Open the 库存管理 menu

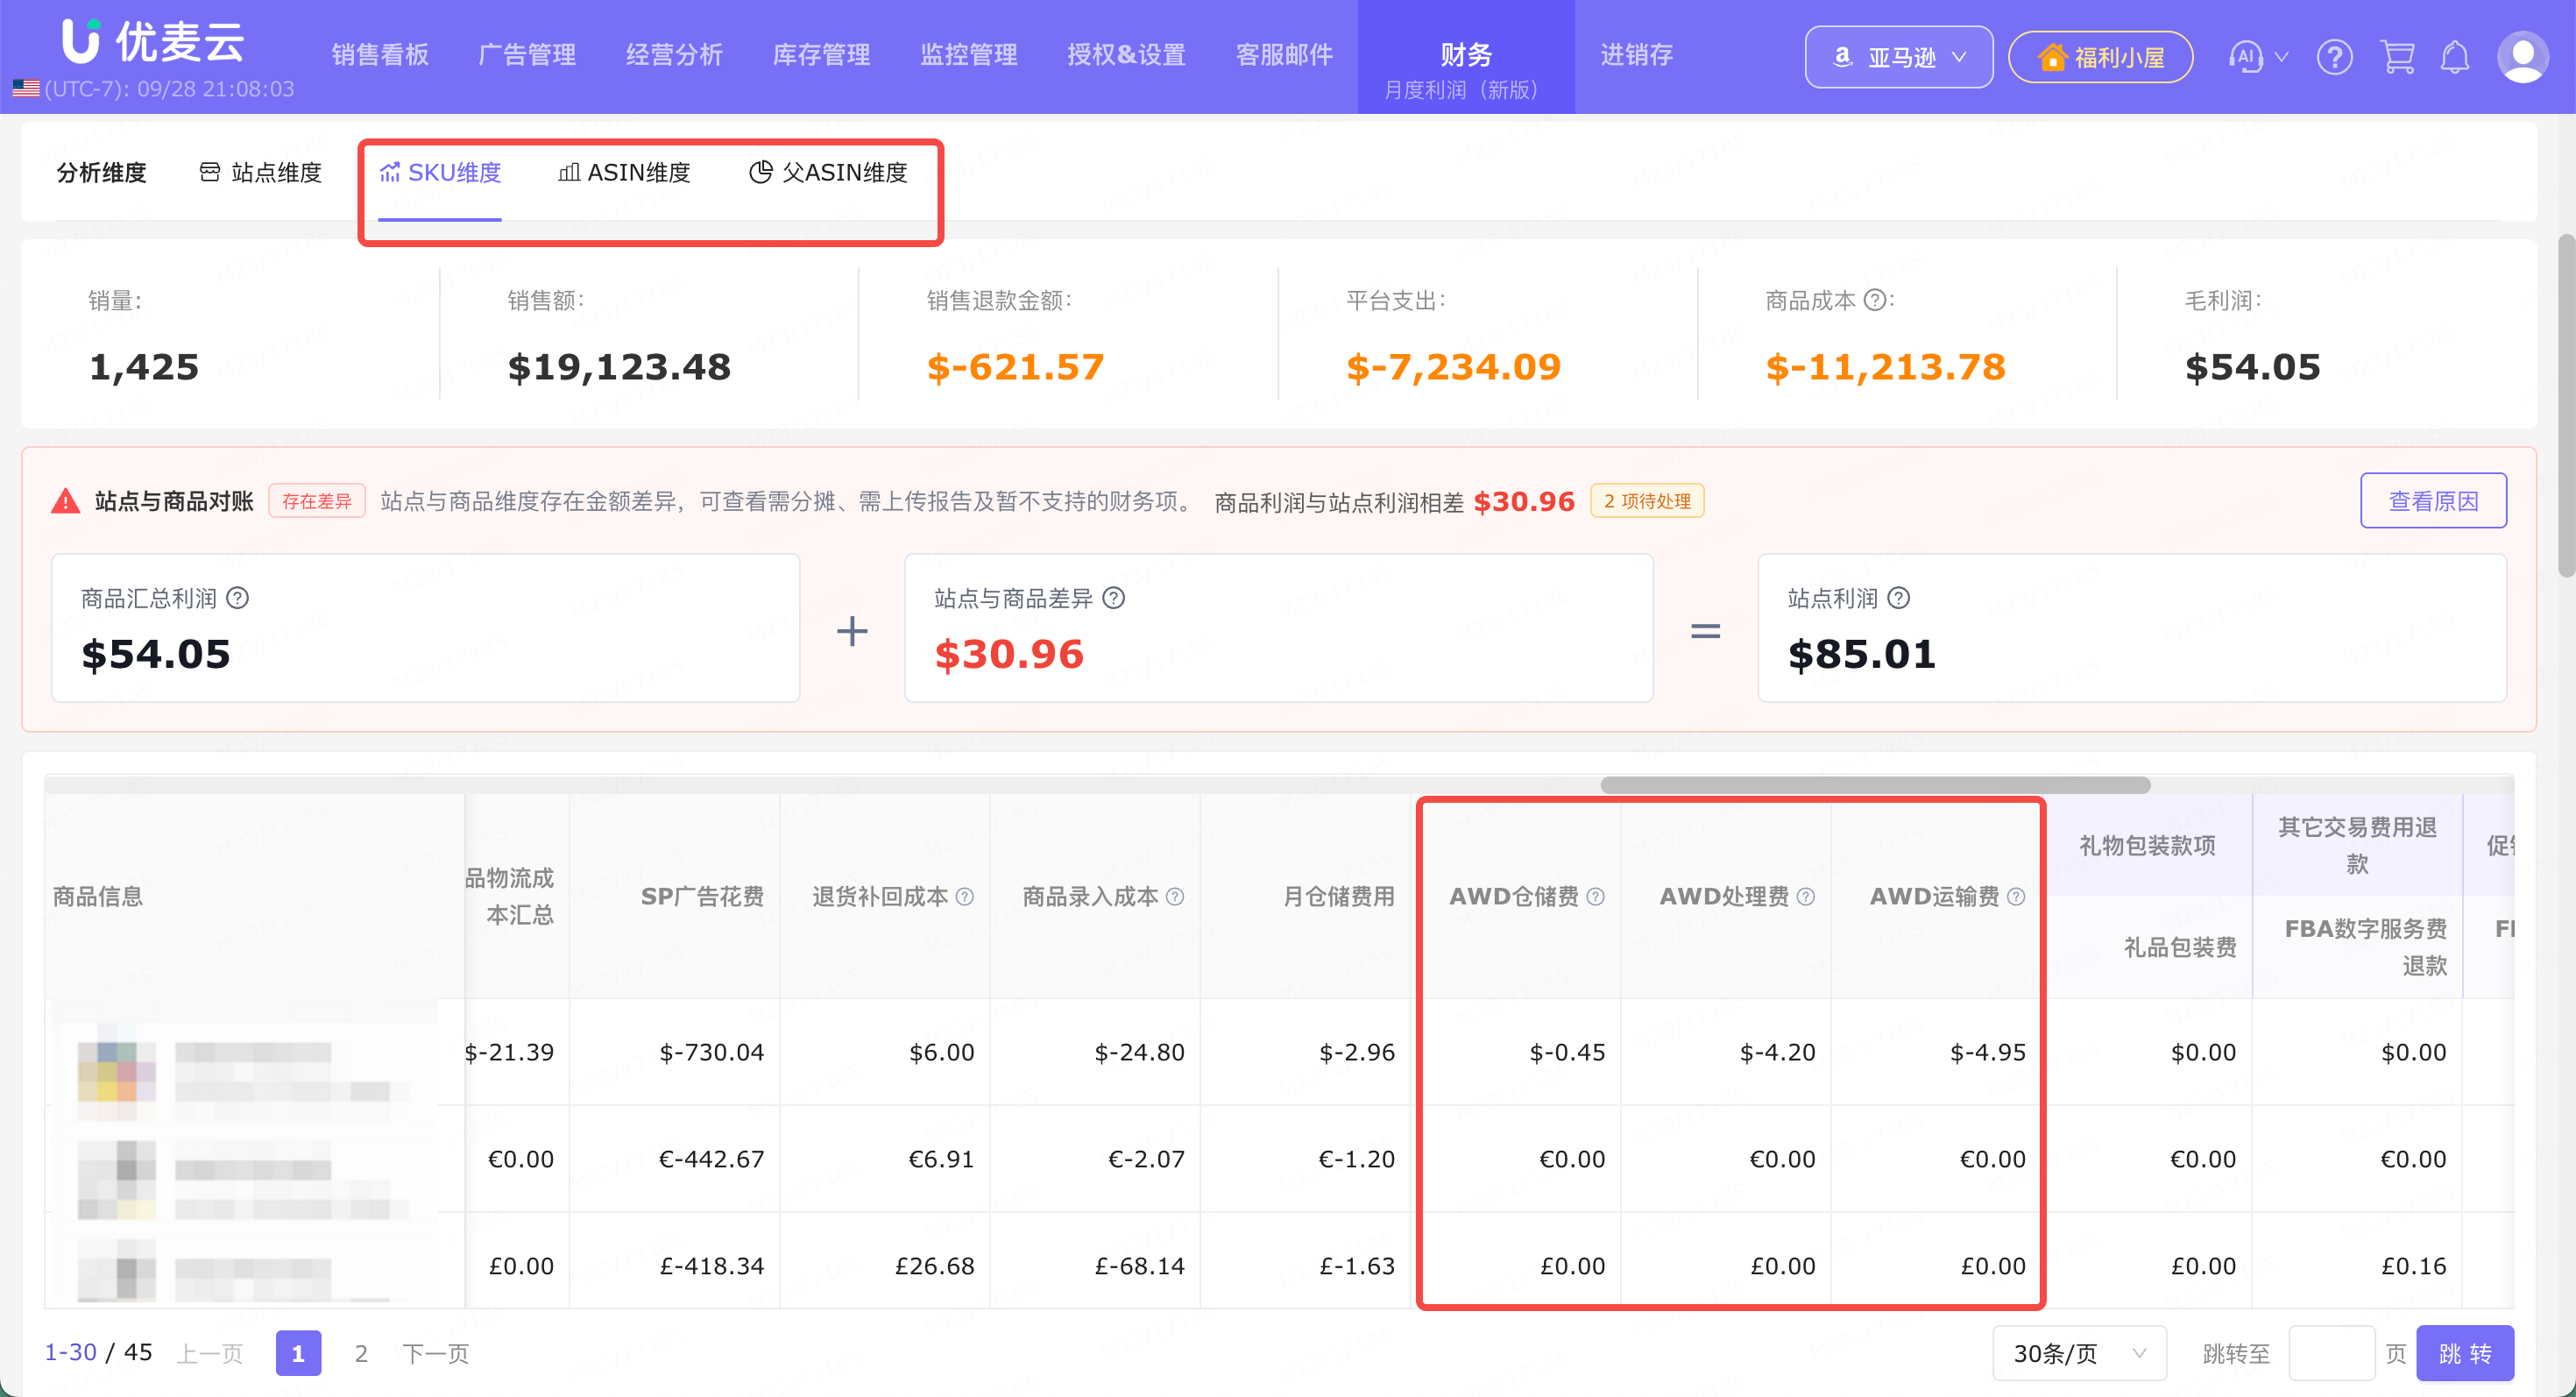821,55
